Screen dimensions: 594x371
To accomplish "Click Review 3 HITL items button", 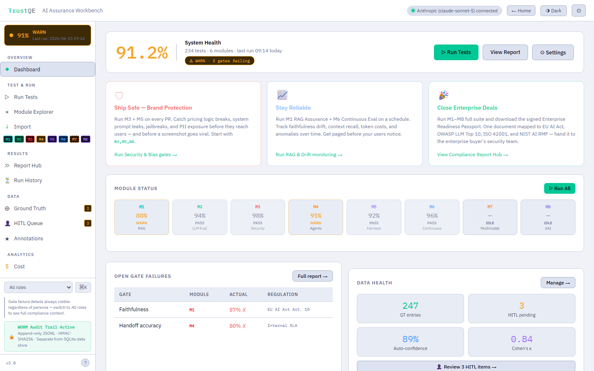I will (x=466, y=366).
